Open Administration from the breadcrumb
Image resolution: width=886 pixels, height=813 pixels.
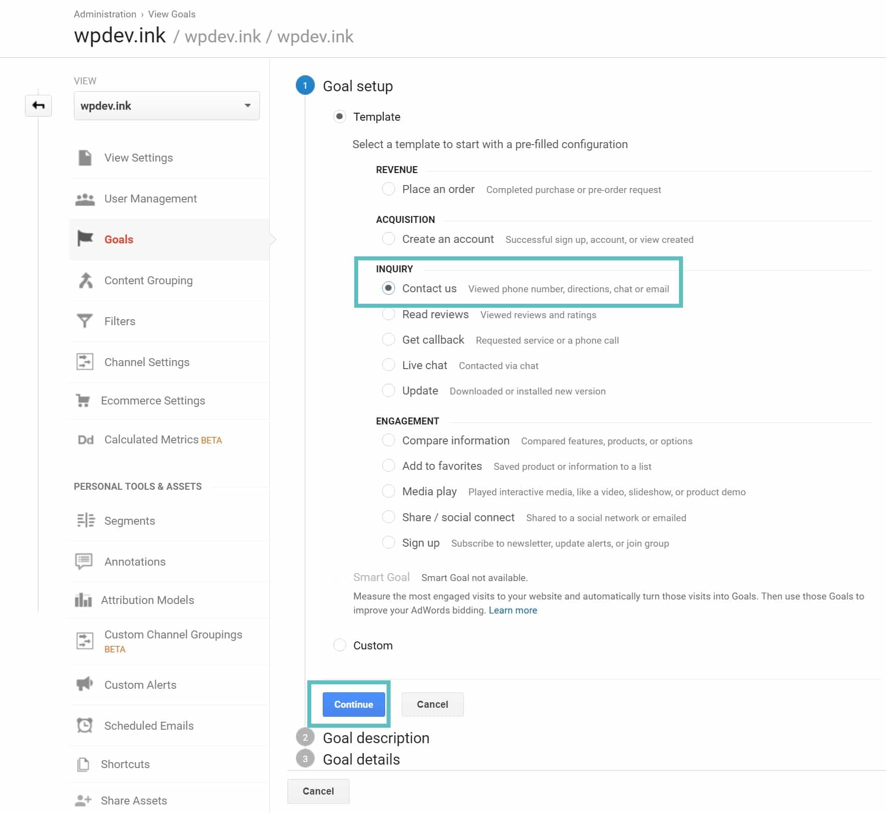click(104, 14)
